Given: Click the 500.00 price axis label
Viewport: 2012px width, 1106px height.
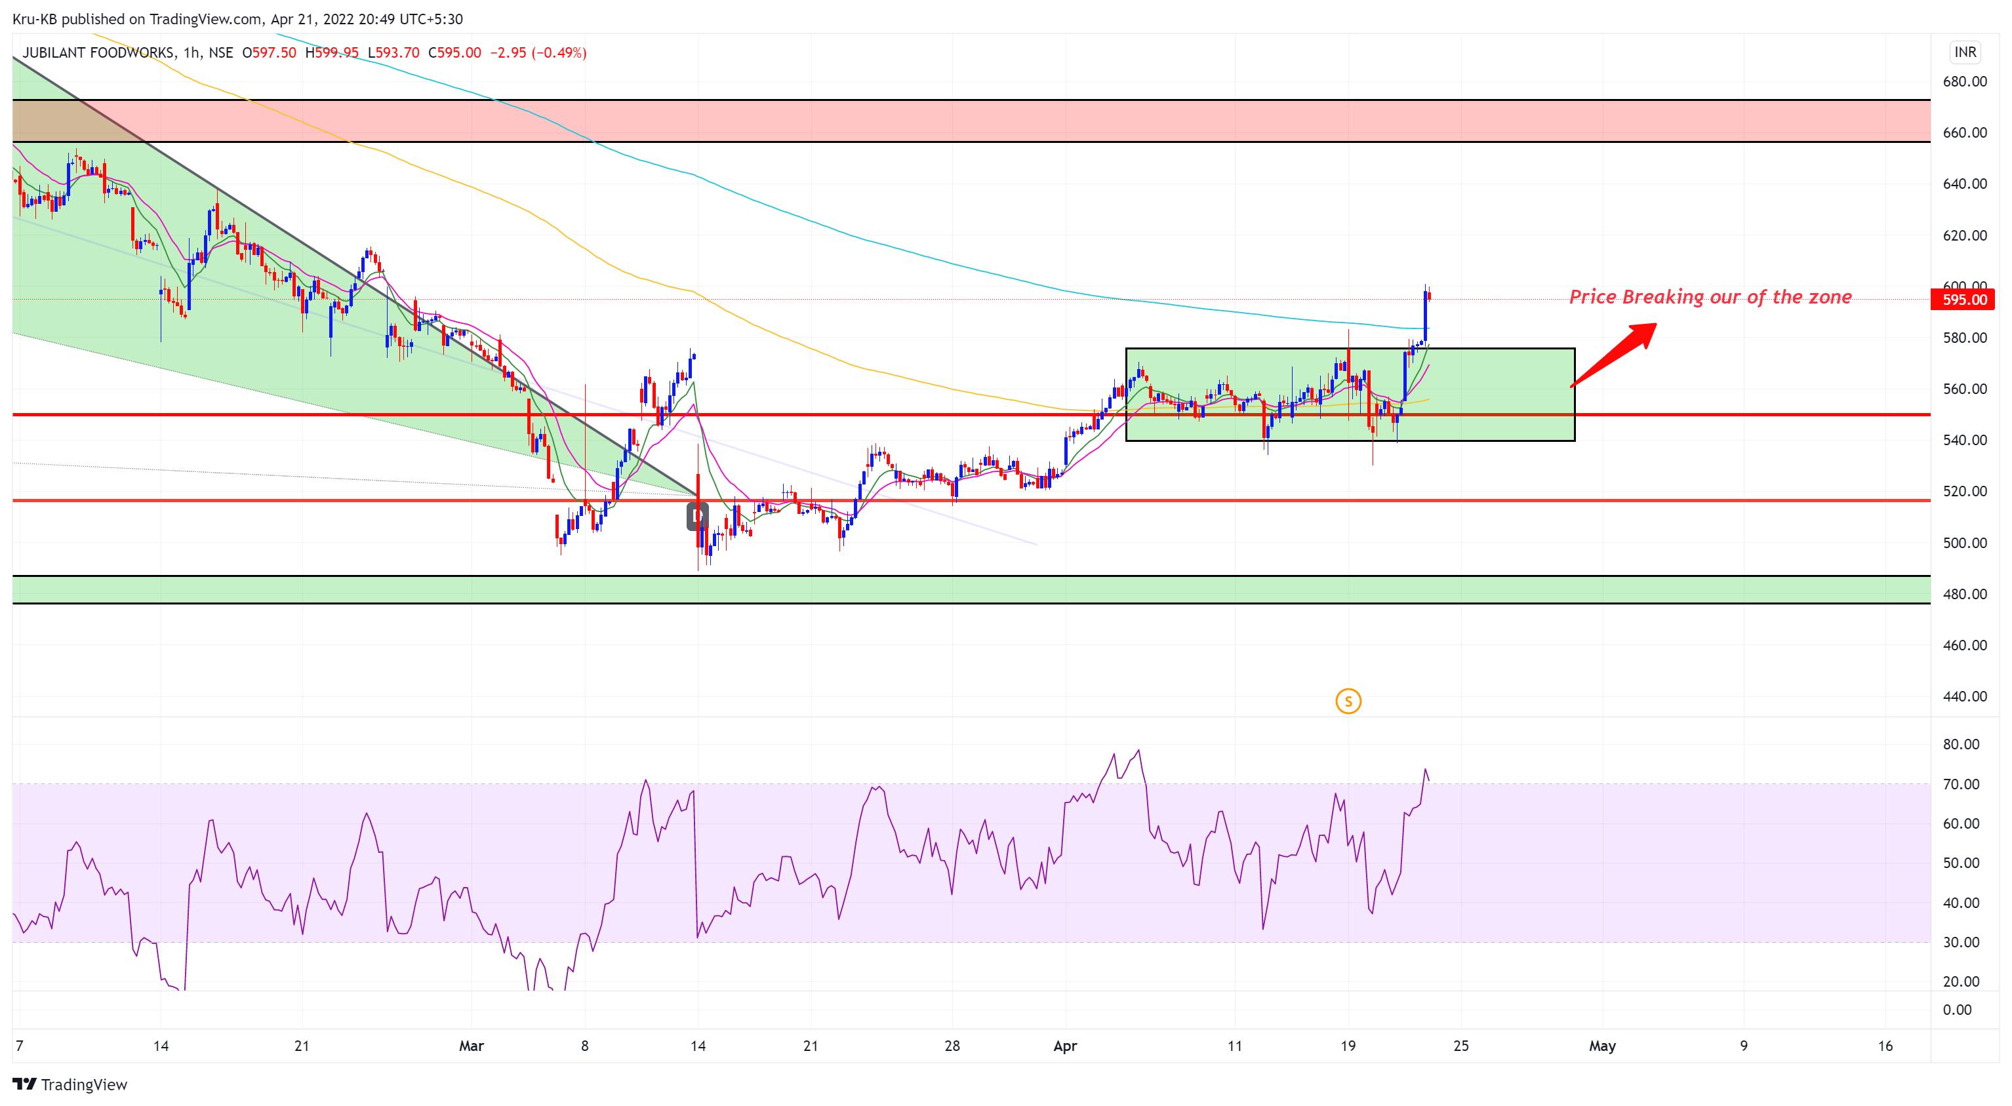Looking at the screenshot, I should [1965, 543].
